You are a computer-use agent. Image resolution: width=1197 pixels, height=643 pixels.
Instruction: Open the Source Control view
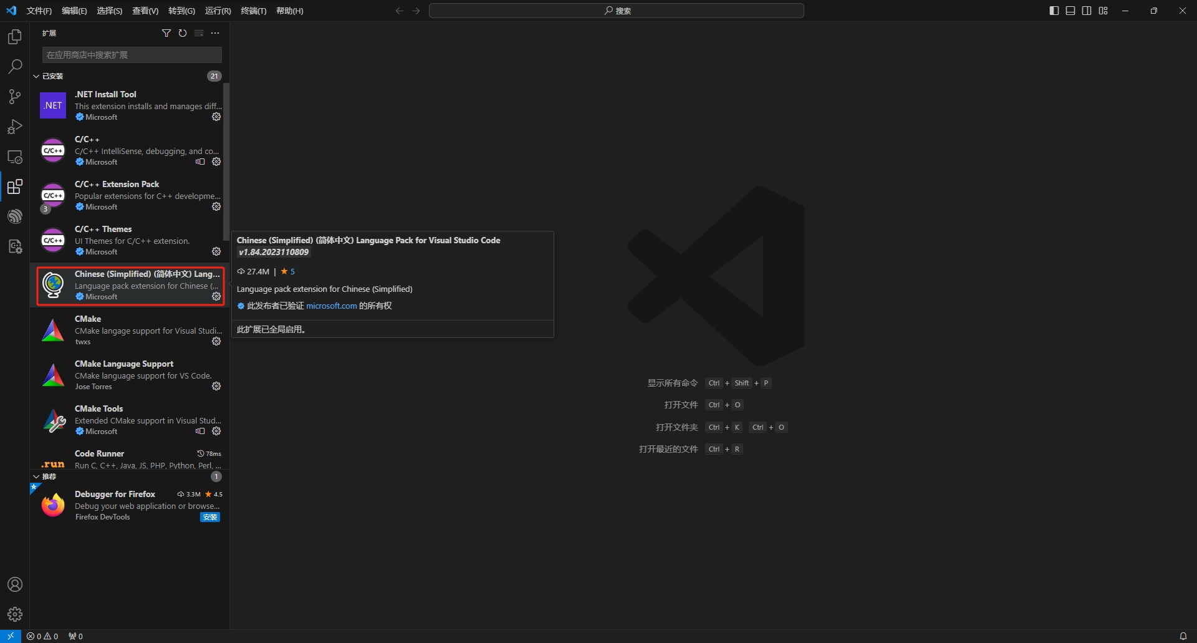(15, 97)
